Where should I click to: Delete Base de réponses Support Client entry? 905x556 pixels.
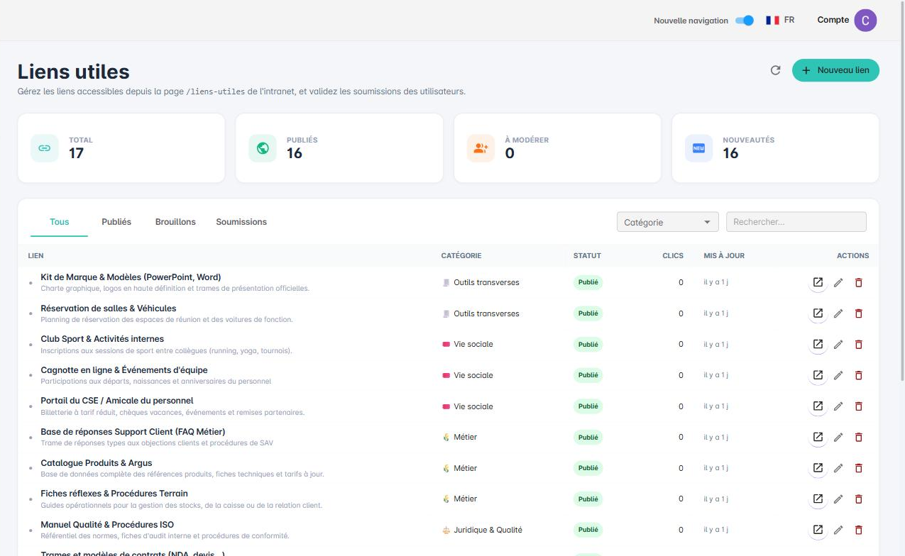(x=858, y=437)
